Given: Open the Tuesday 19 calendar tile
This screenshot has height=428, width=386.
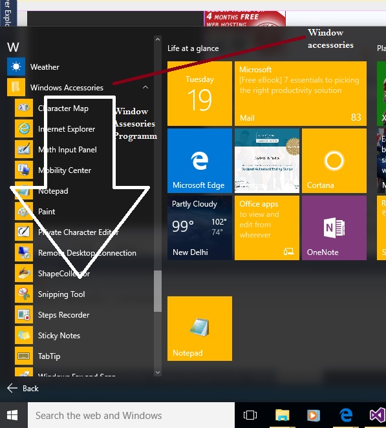Looking at the screenshot, I should click(200, 94).
